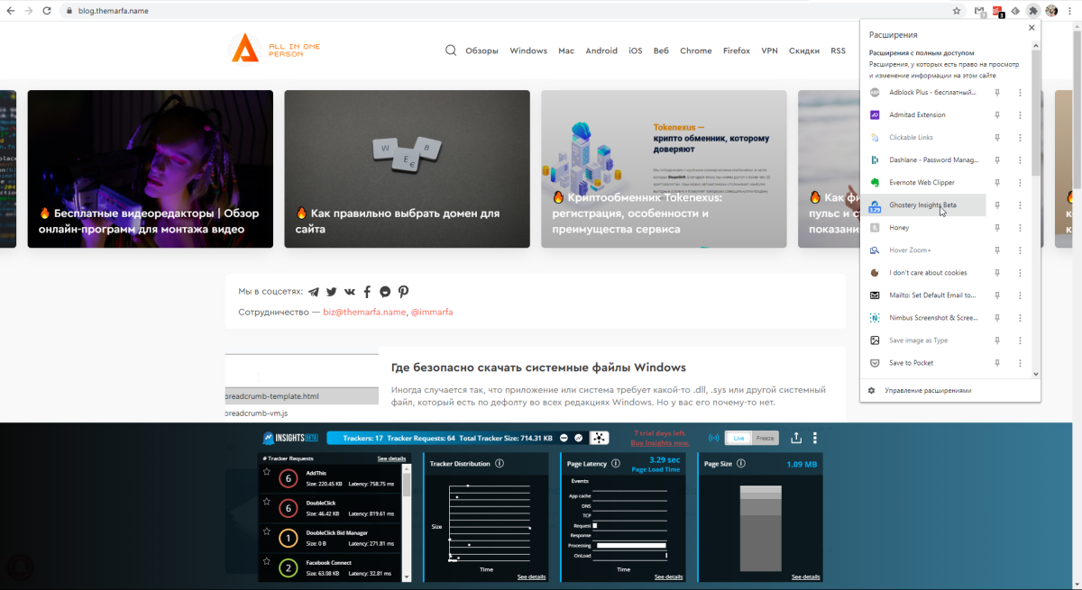Screen dimensions: 1082x590
Task: Pin the Save to Pocket extension
Action: (x=997, y=363)
